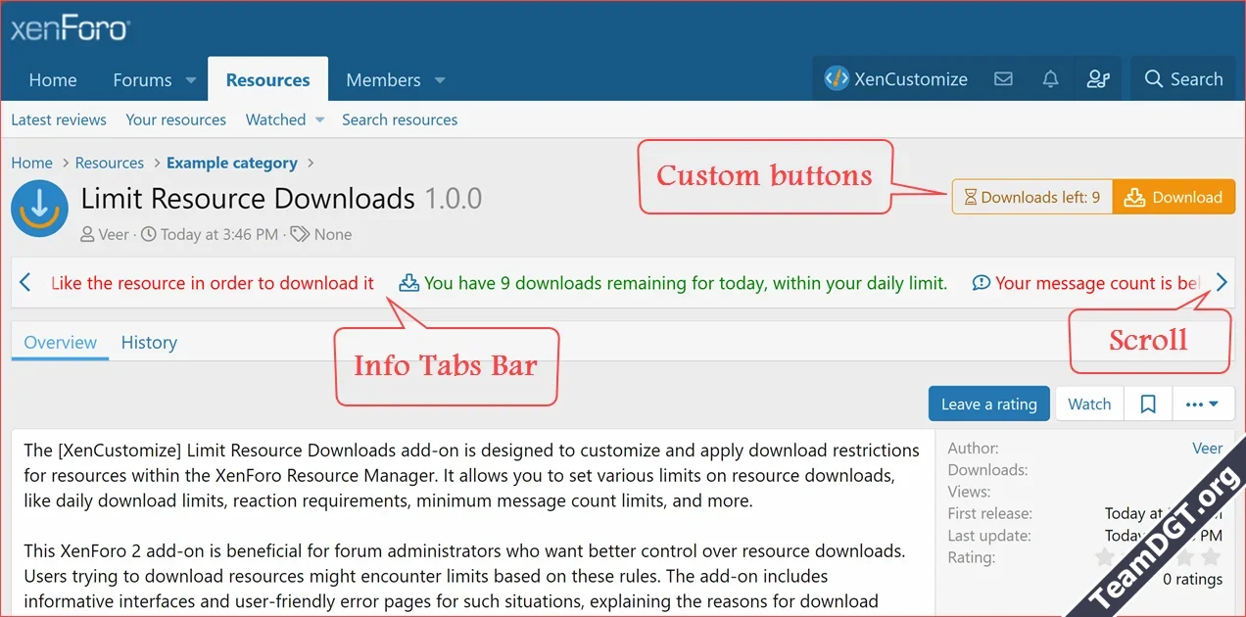
Task: Click the XenCustomize avatar icon
Action: (836, 79)
